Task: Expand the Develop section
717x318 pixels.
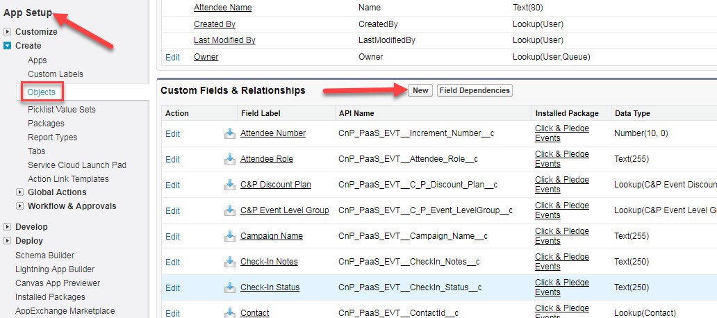Action: 8,227
